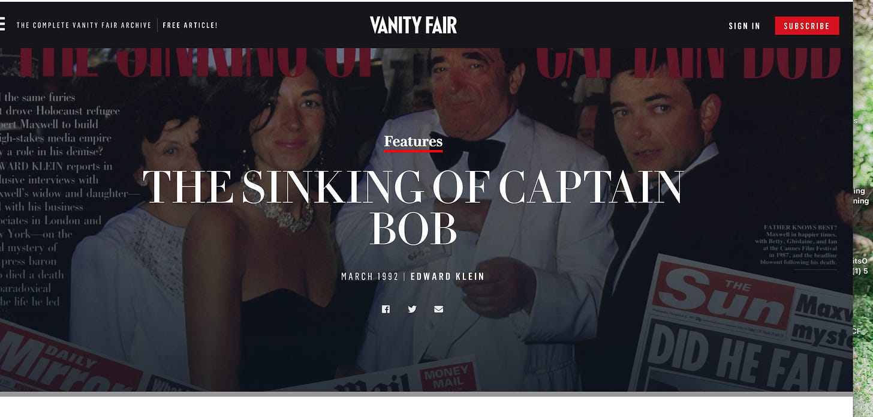
Task: Click The Sinking of Captain Bob headline
Action: 413,206
